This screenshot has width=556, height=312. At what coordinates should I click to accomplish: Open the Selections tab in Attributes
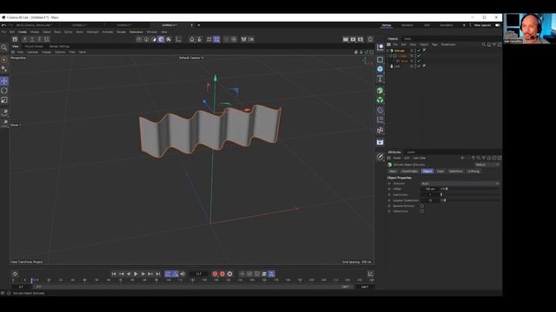(455, 172)
